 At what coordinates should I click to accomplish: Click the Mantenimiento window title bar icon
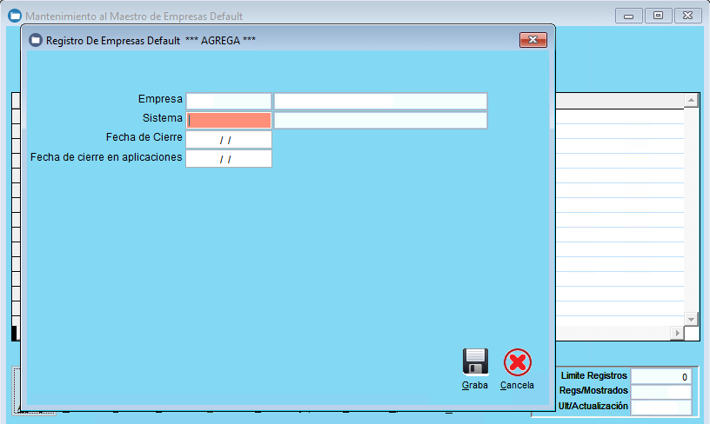pos(15,16)
